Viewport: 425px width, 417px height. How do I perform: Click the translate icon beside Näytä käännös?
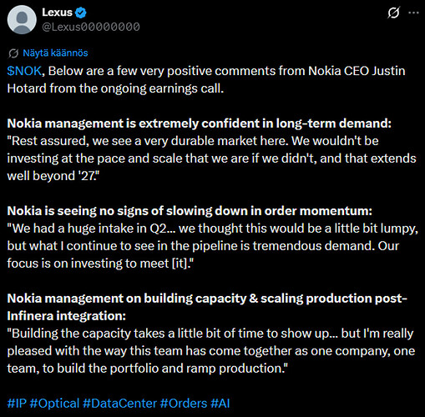click(13, 53)
